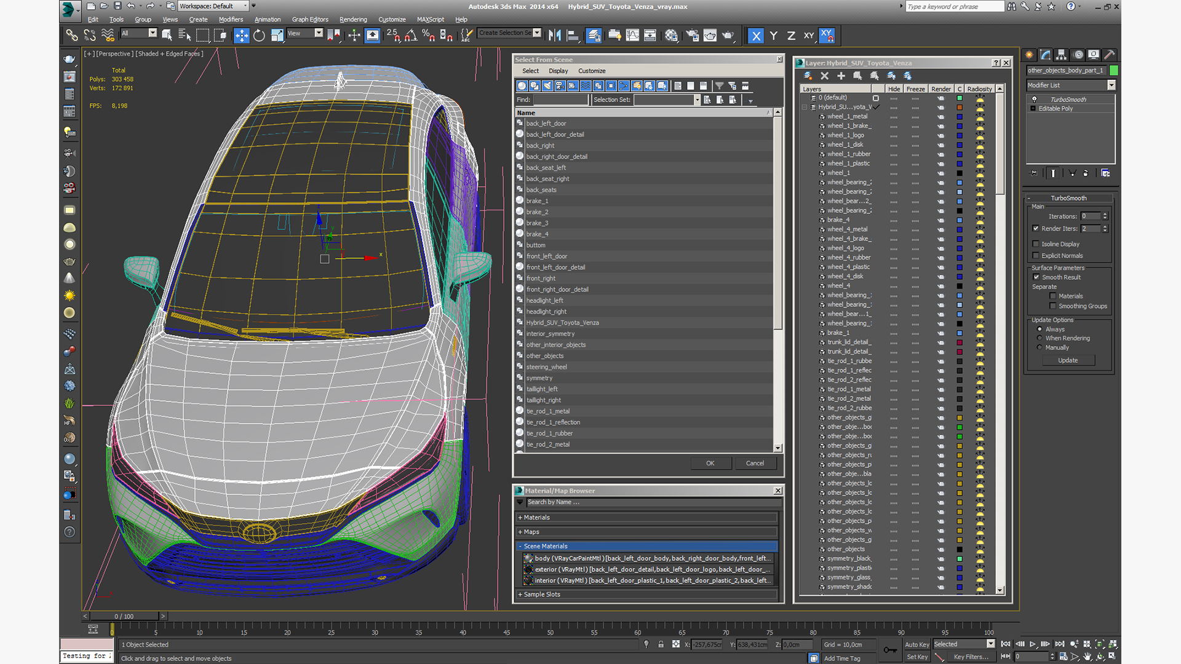Toggle the Isoline Display checkbox

(x=1036, y=244)
